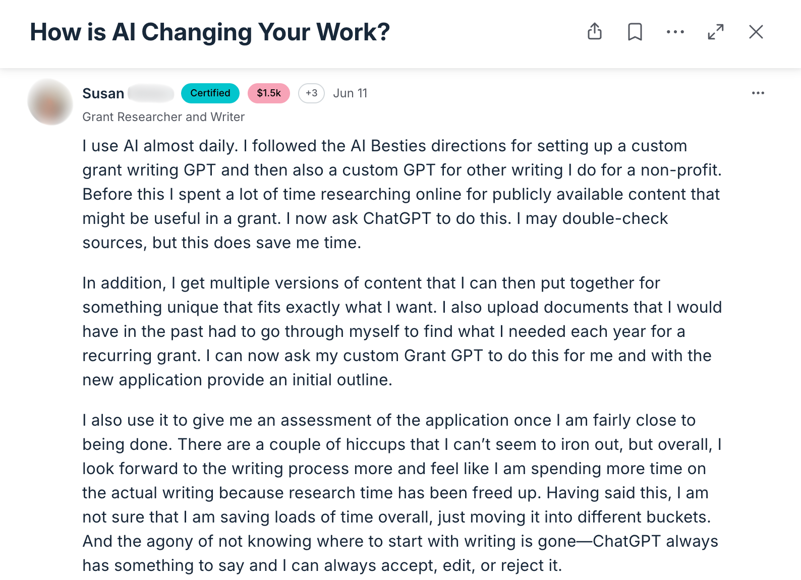Screen dimensions: 801x580
Task: Click Susan's blurred profile avatar
Action: (50, 102)
